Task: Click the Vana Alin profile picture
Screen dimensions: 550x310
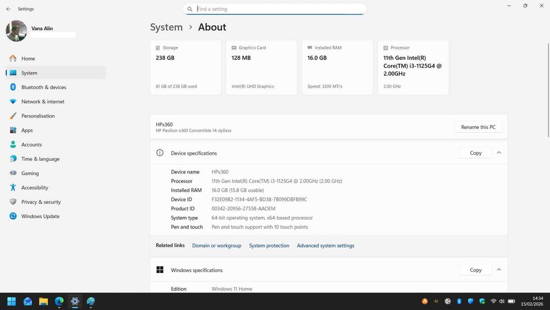Action: click(x=16, y=31)
